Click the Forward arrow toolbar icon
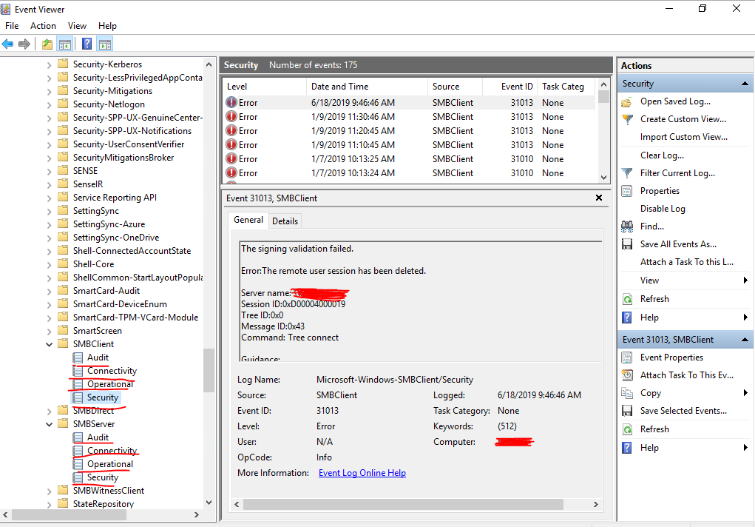 coord(24,44)
